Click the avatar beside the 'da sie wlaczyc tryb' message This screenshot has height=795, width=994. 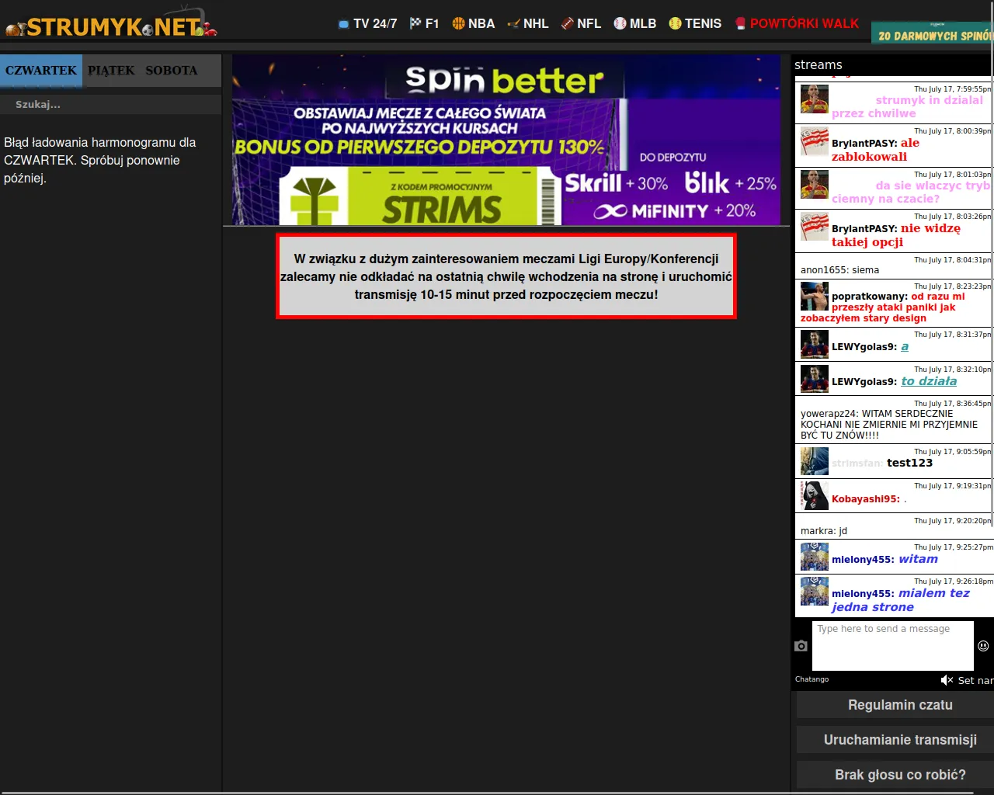click(815, 184)
